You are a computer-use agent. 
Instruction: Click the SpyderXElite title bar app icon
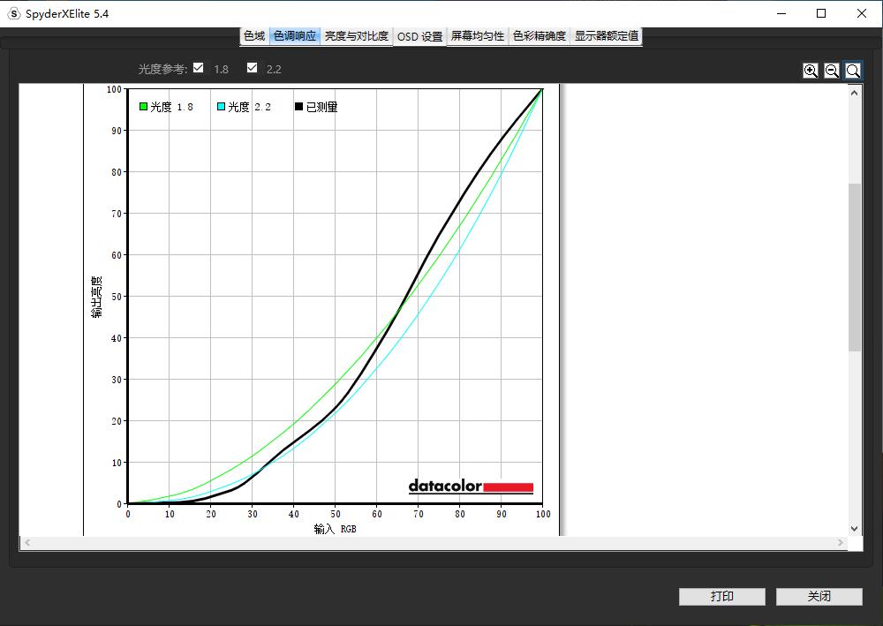[13, 13]
